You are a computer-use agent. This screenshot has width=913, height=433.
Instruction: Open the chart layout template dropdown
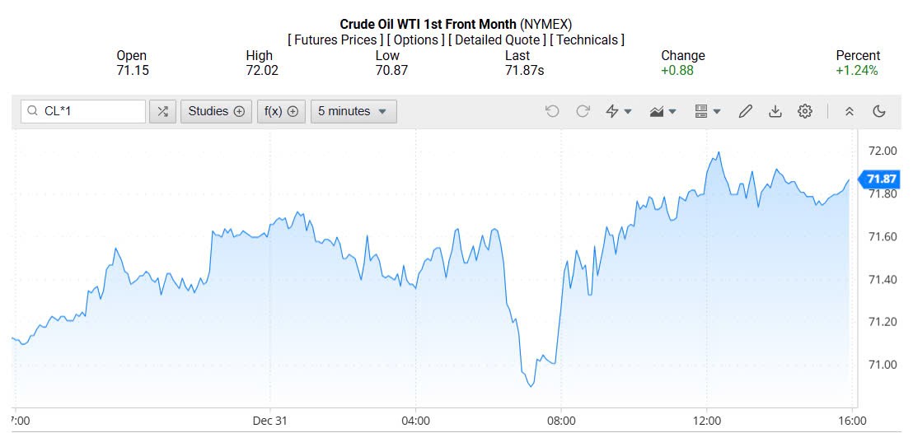707,111
